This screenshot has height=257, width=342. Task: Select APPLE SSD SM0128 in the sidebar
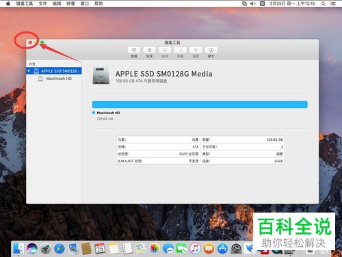pos(54,71)
